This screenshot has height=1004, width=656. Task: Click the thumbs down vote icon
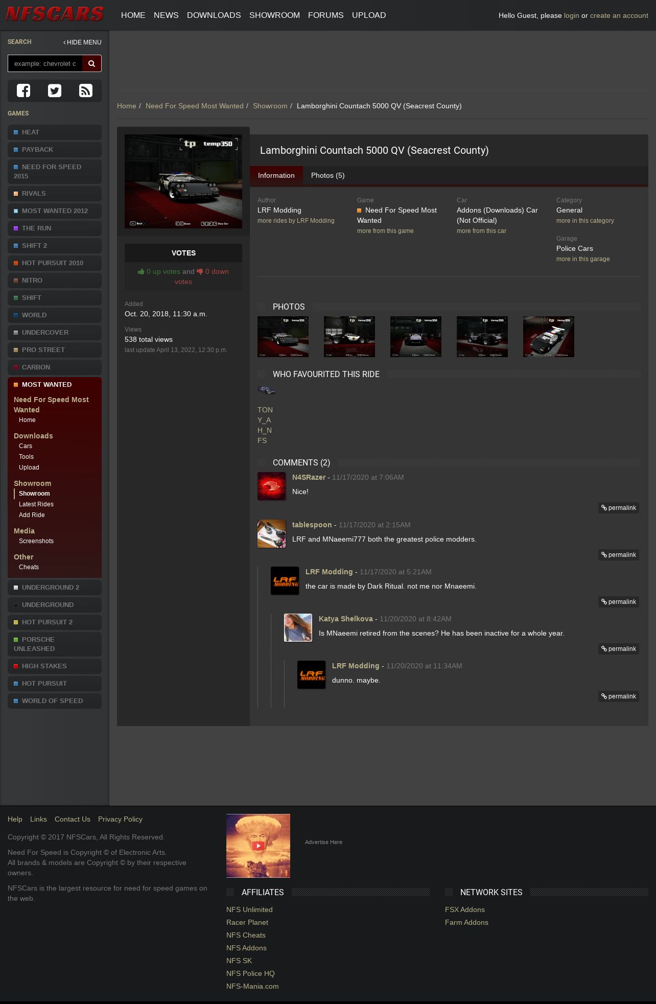pos(200,271)
